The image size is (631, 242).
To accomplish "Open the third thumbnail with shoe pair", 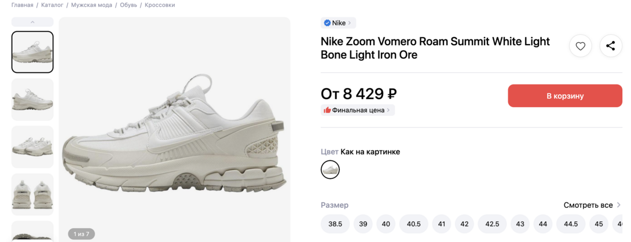I will (x=32, y=147).
